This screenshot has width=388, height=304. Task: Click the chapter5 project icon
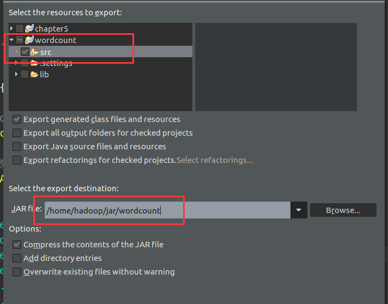[29, 28]
